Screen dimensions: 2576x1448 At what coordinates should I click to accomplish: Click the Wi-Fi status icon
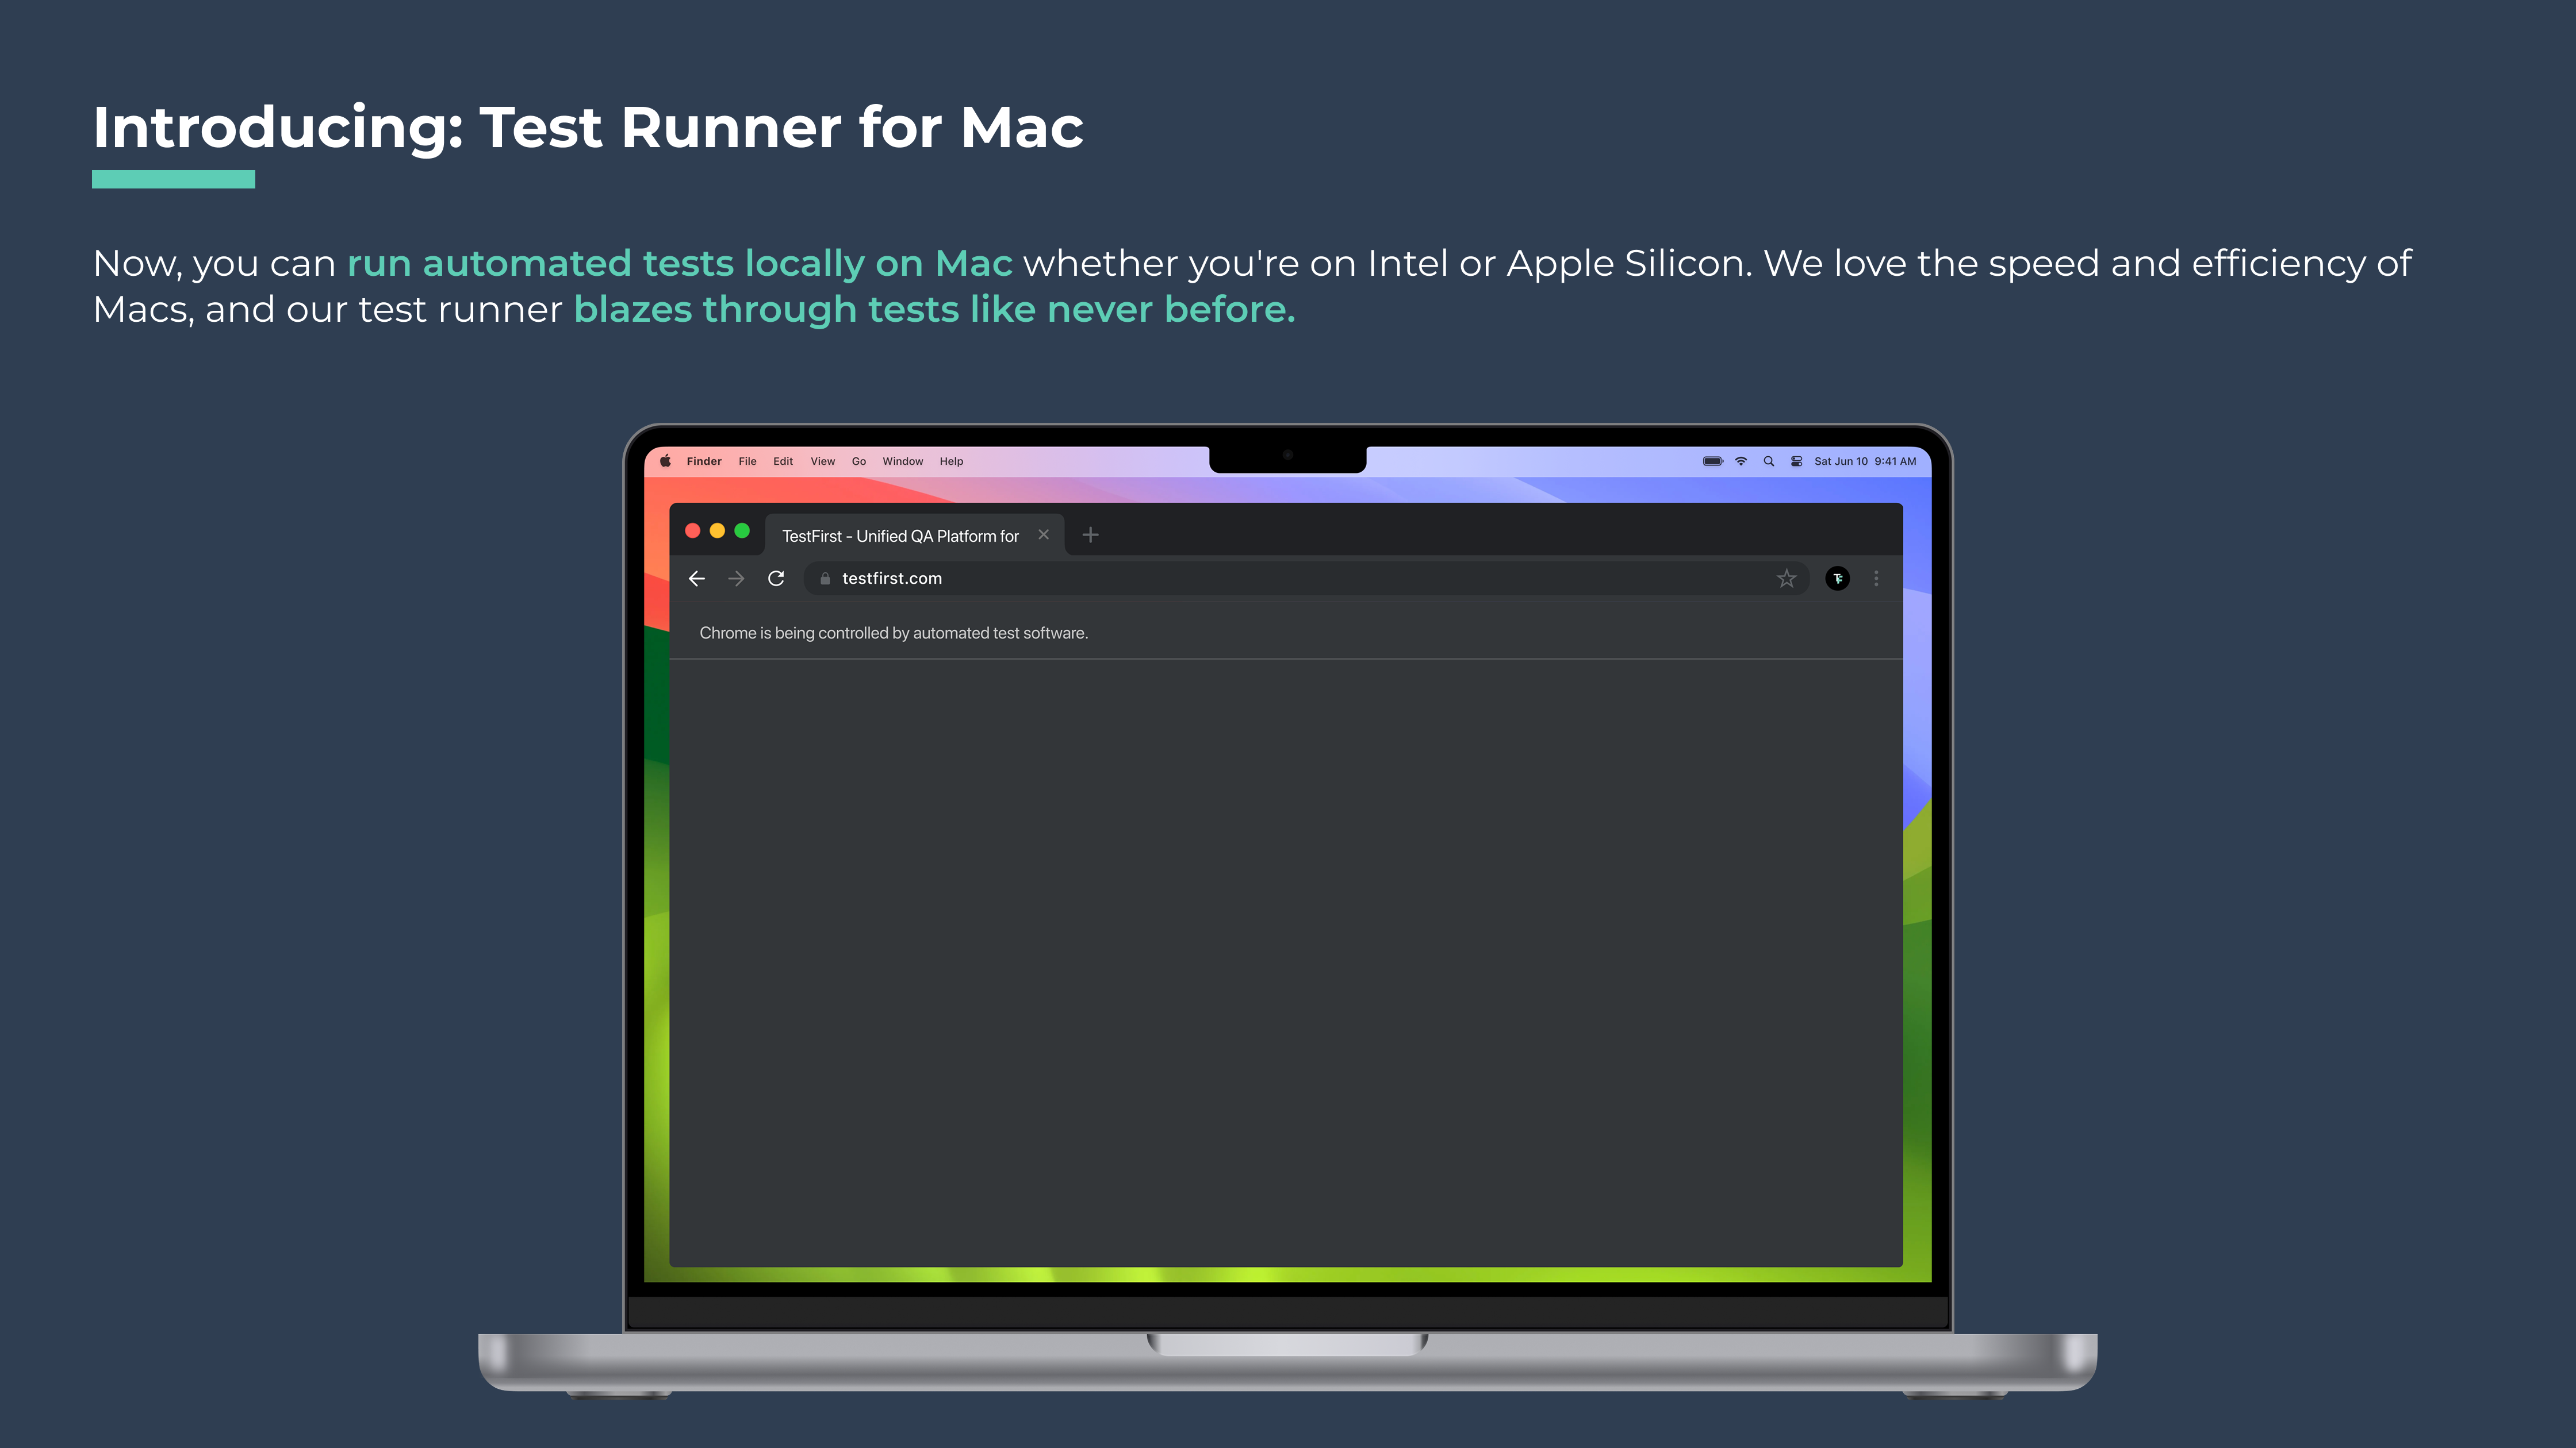point(1741,461)
